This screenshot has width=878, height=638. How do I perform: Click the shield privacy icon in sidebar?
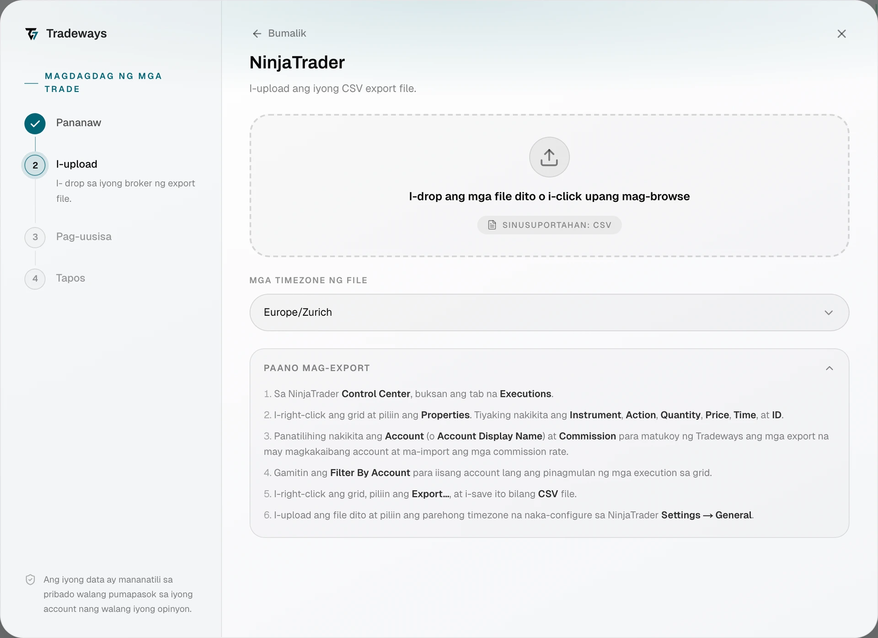[30, 580]
